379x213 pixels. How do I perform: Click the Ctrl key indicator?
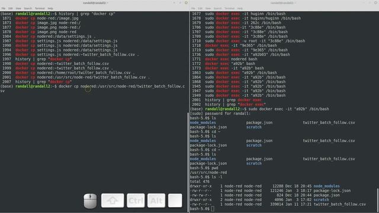[x=136, y=201]
